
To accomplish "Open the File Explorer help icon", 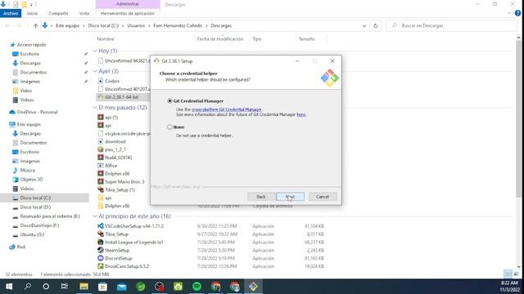I will tap(517, 13).
